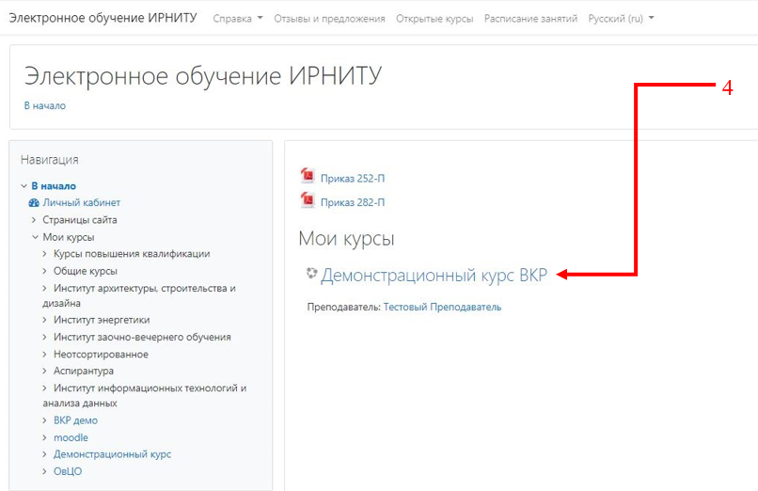This screenshot has width=758, height=491.
Task: Open the Приказ 252-П document link
Action: (353, 179)
